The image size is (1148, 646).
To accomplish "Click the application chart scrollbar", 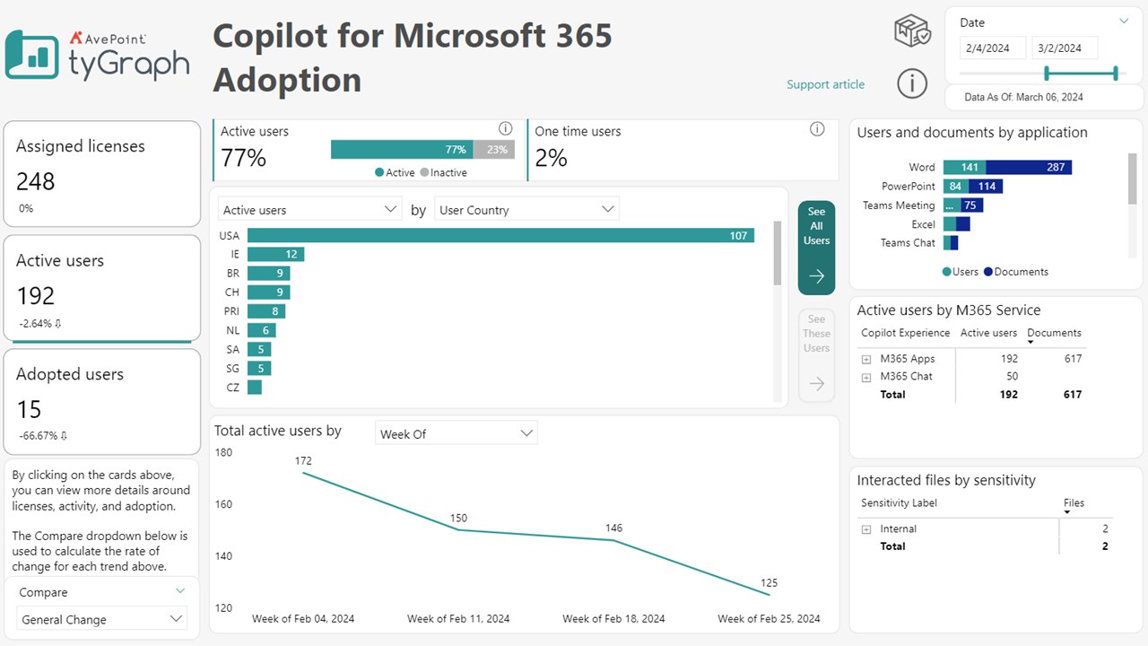I will tap(1132, 178).
